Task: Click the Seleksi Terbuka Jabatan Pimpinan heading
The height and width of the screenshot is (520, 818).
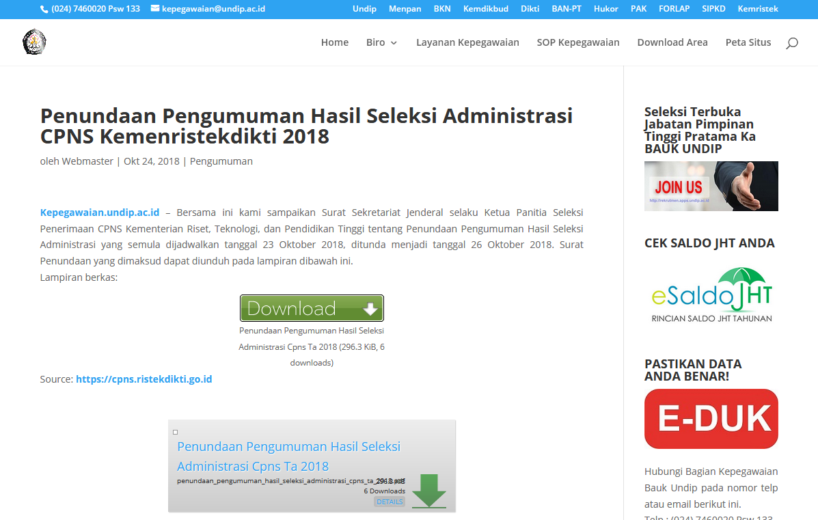Action: [x=700, y=131]
